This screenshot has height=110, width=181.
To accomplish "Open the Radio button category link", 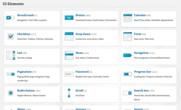I will point(26,90).
